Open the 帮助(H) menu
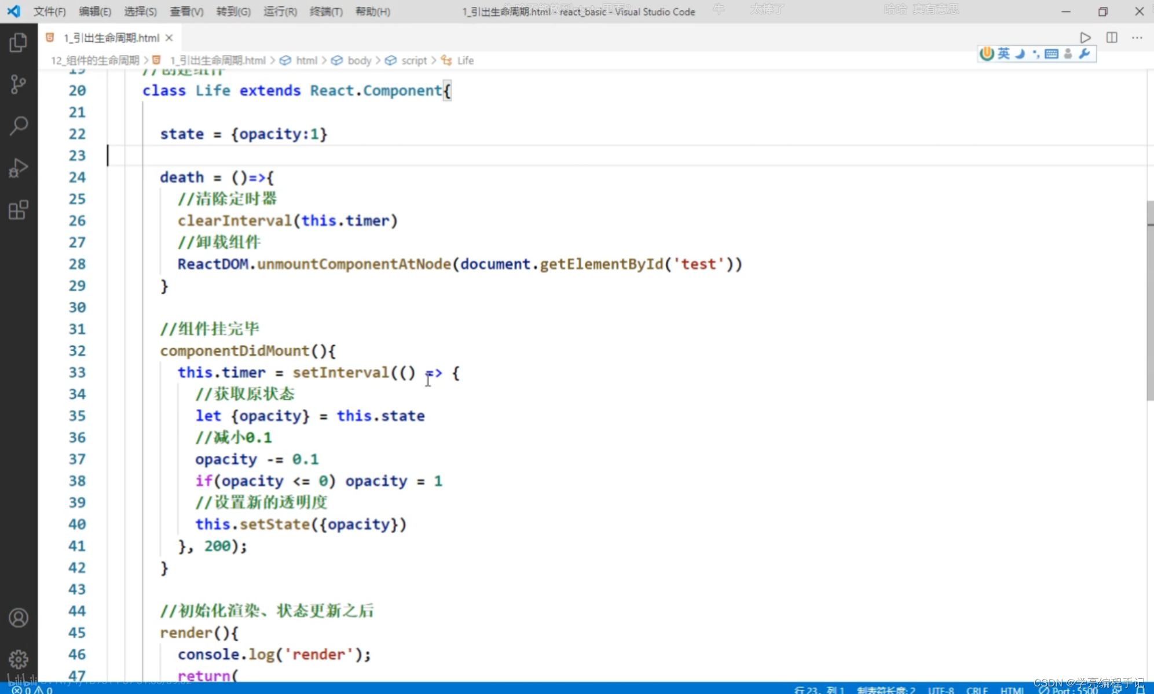1154x694 pixels. point(372,12)
